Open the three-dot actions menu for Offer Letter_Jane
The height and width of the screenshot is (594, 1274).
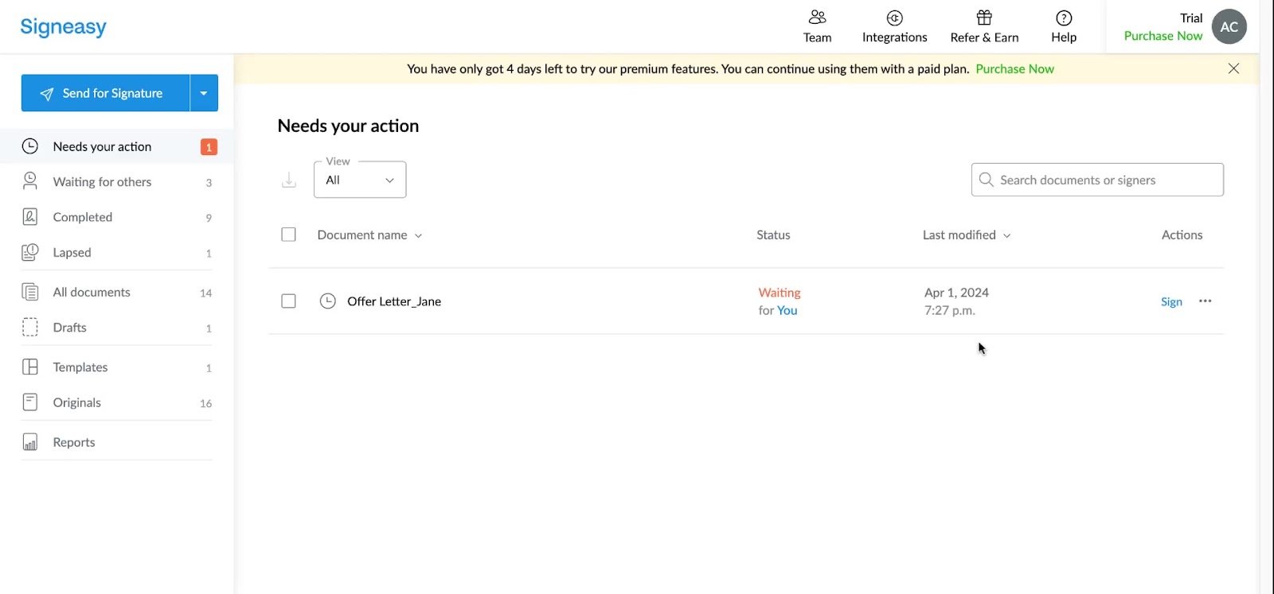pos(1205,301)
